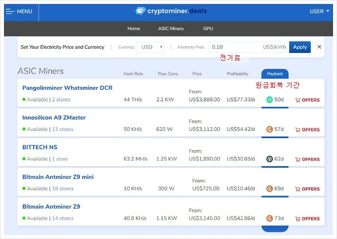Click the 63.2 MH/s hash rate value
Screen dimensions: 337x239
click(x=135, y=159)
